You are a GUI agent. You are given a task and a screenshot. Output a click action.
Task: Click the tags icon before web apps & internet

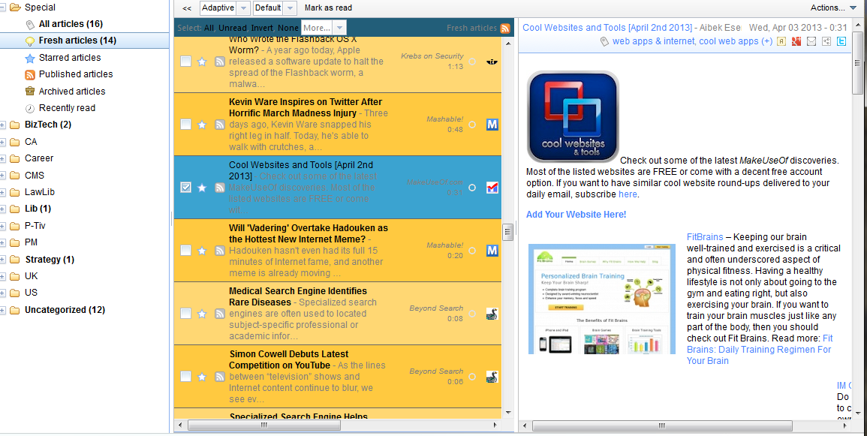(x=604, y=41)
